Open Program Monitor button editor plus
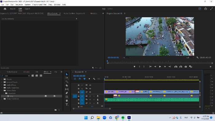This screenshot has width=215, height=121. point(210,67)
